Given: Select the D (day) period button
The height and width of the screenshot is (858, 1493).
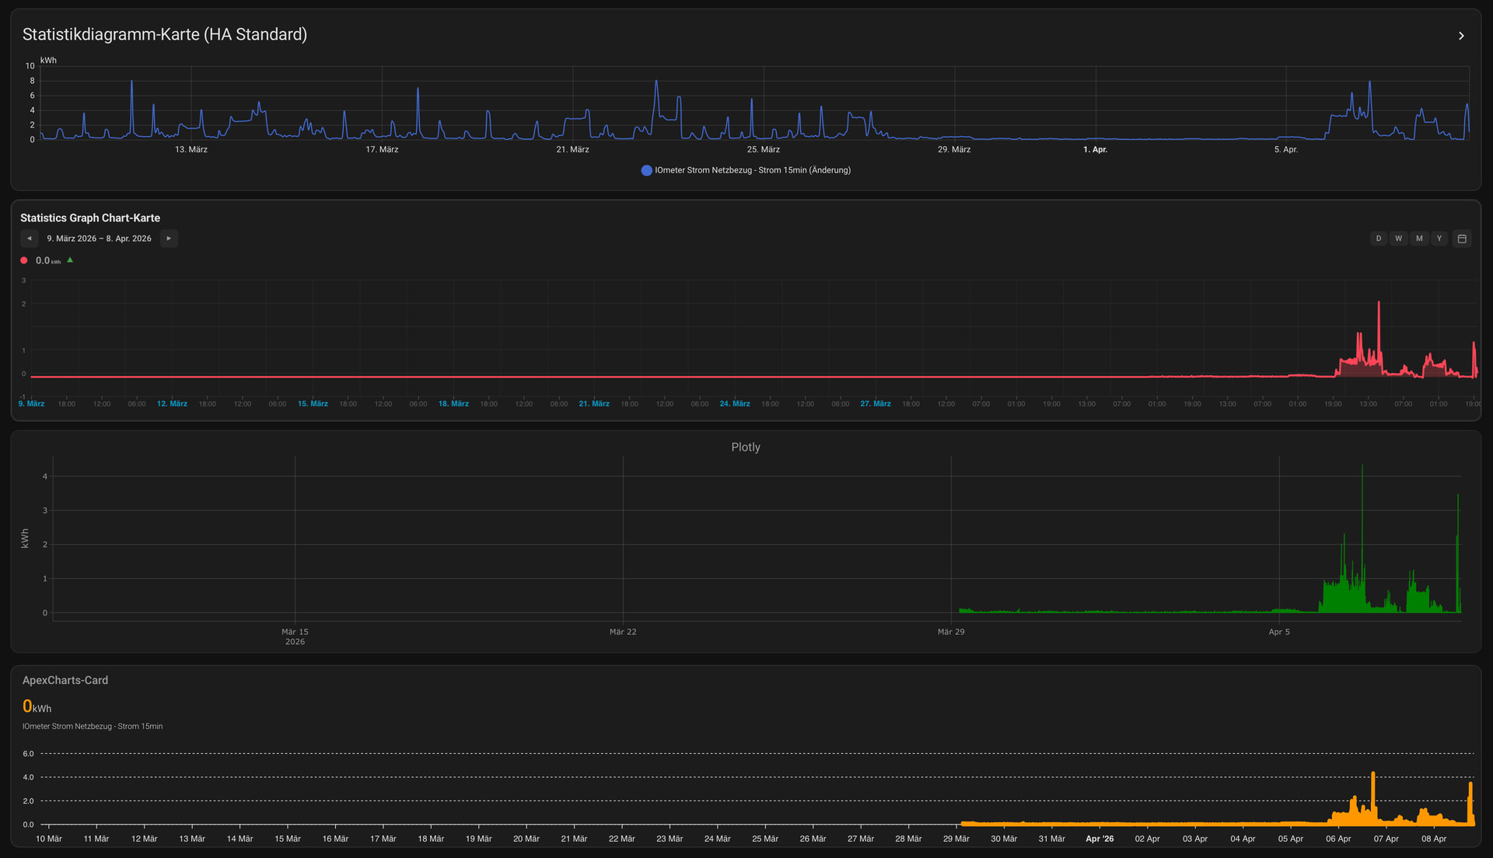Looking at the screenshot, I should click(x=1379, y=239).
